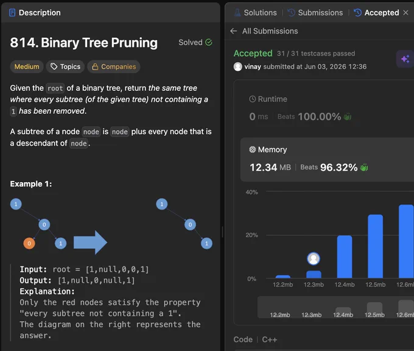
Task: Close the Accepted tab
Action: (406, 12)
